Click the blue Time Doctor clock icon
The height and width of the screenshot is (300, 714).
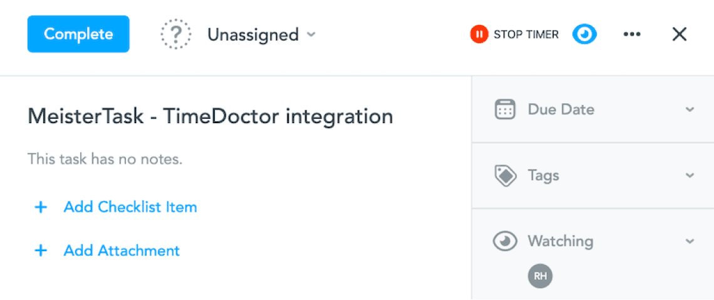tap(584, 34)
